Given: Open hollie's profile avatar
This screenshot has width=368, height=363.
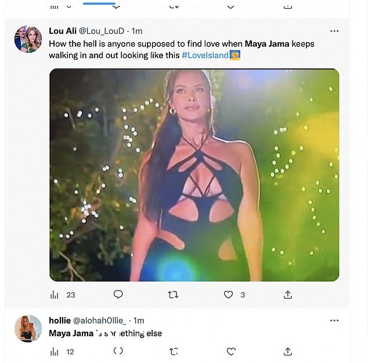Looking at the screenshot, I should coord(28,329).
